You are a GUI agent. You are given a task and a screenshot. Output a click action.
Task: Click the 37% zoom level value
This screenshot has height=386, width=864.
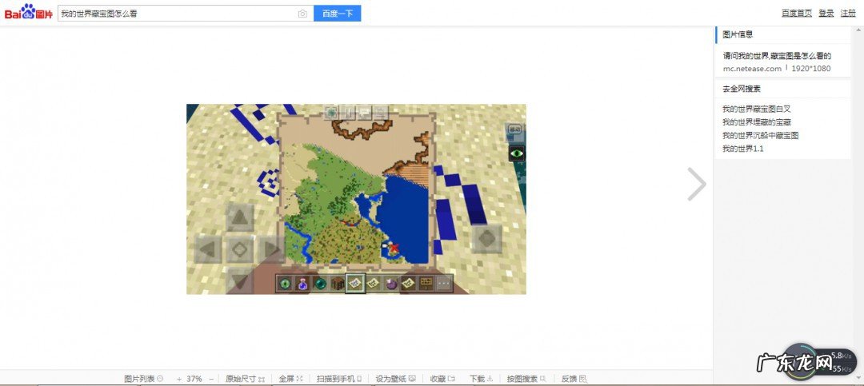pyautogui.click(x=194, y=379)
